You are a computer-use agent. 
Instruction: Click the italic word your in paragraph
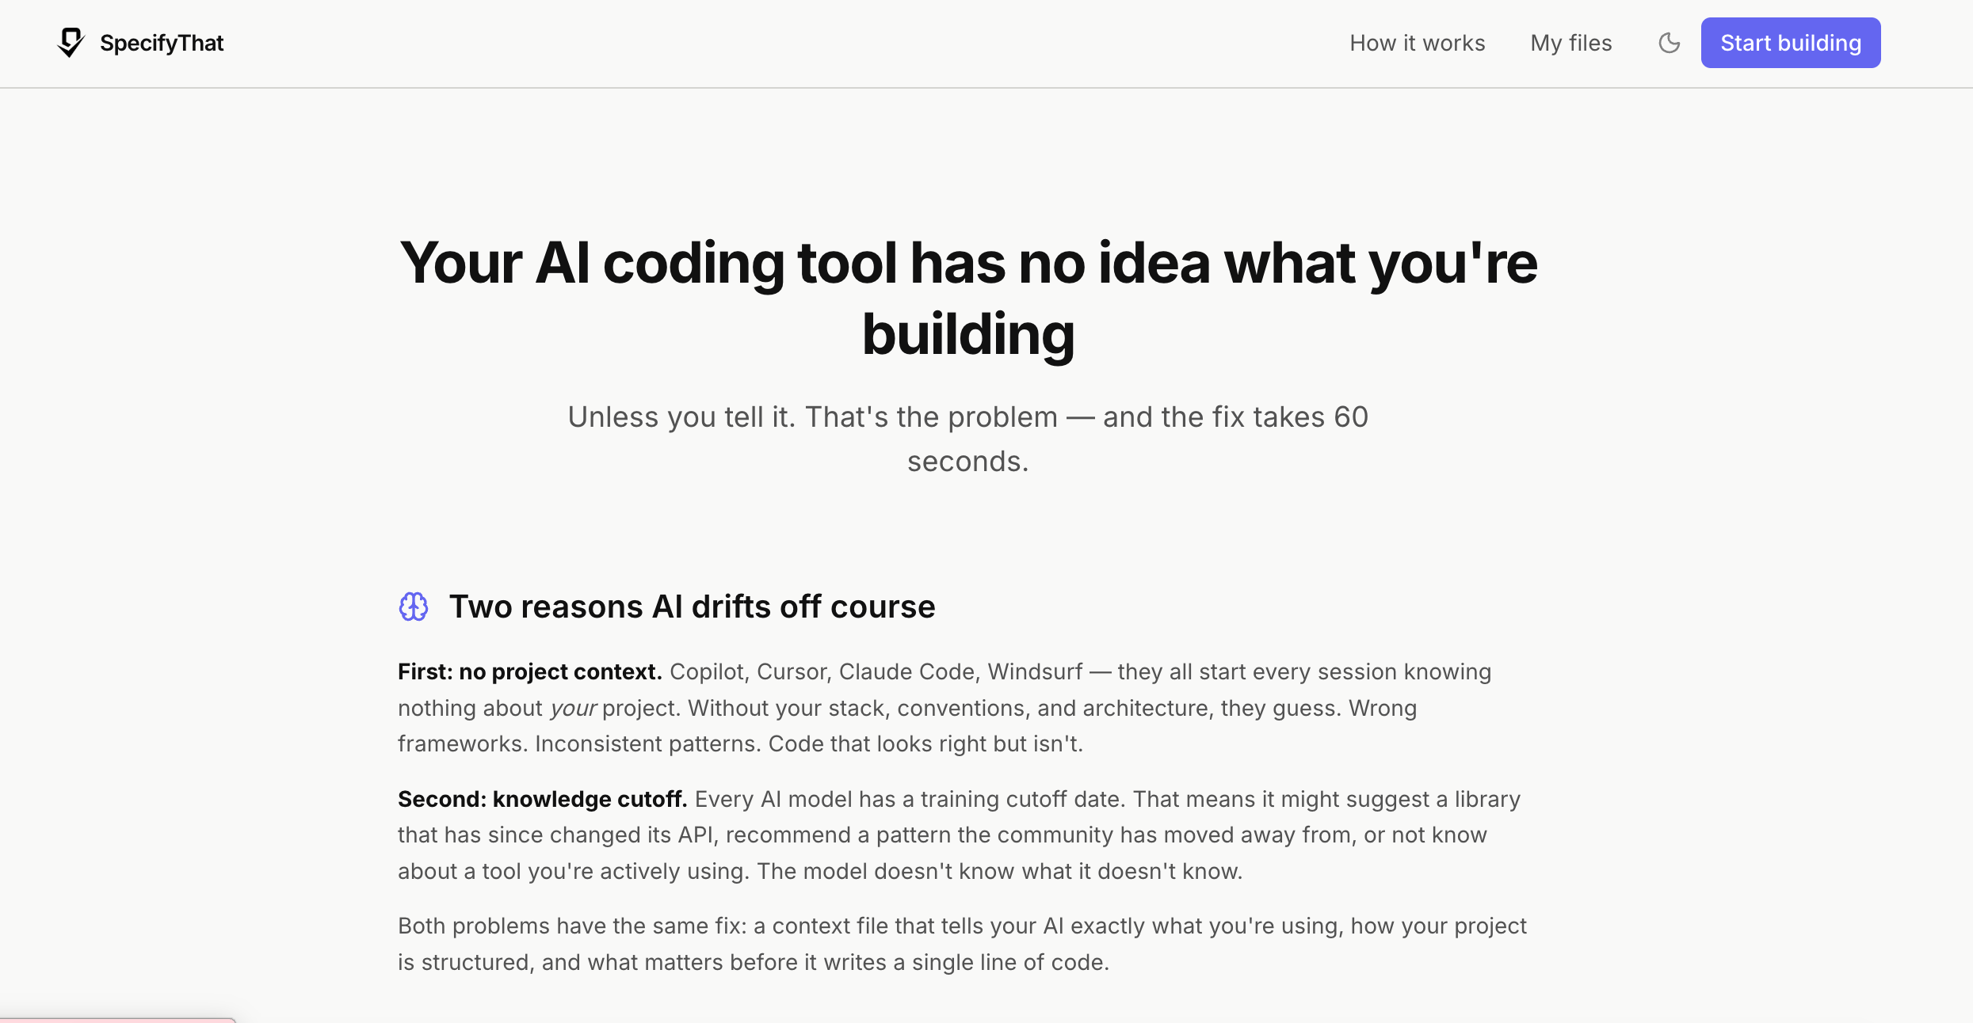(572, 708)
